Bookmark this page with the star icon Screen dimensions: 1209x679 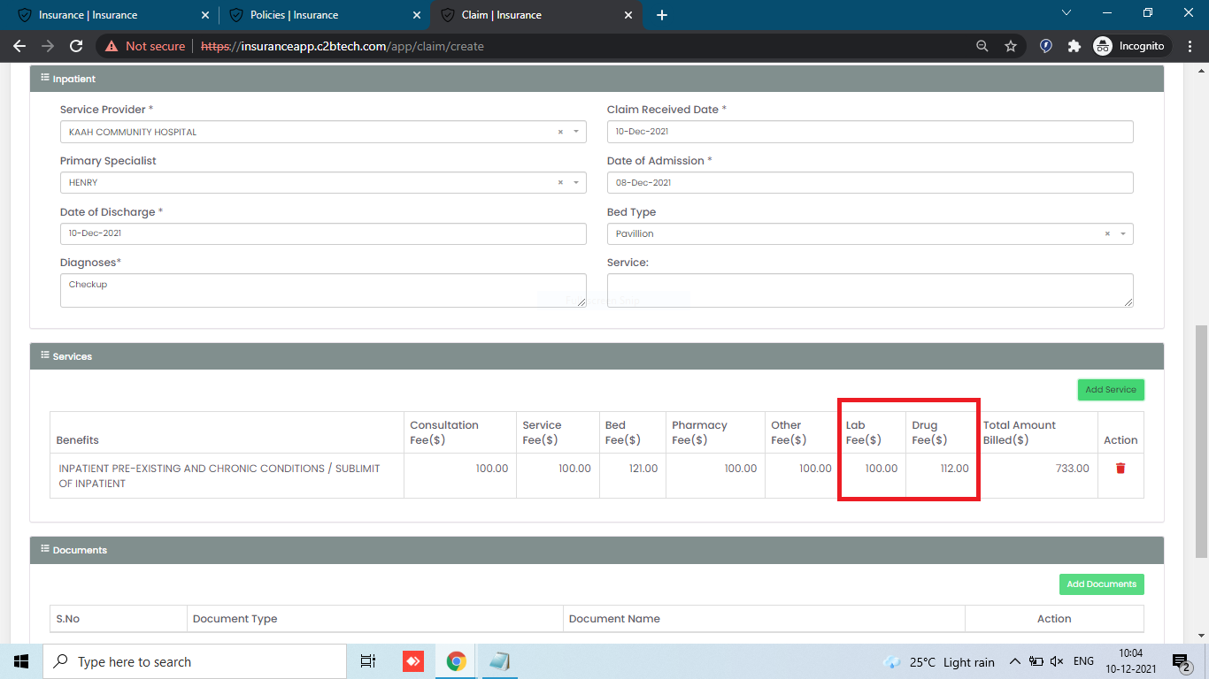click(x=1010, y=46)
